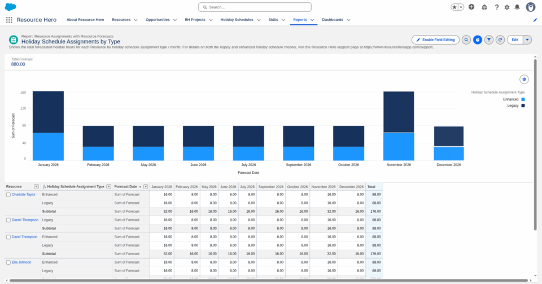The height and width of the screenshot is (284, 542).
Task: Toggle the chart display icon
Action: (x=478, y=40)
